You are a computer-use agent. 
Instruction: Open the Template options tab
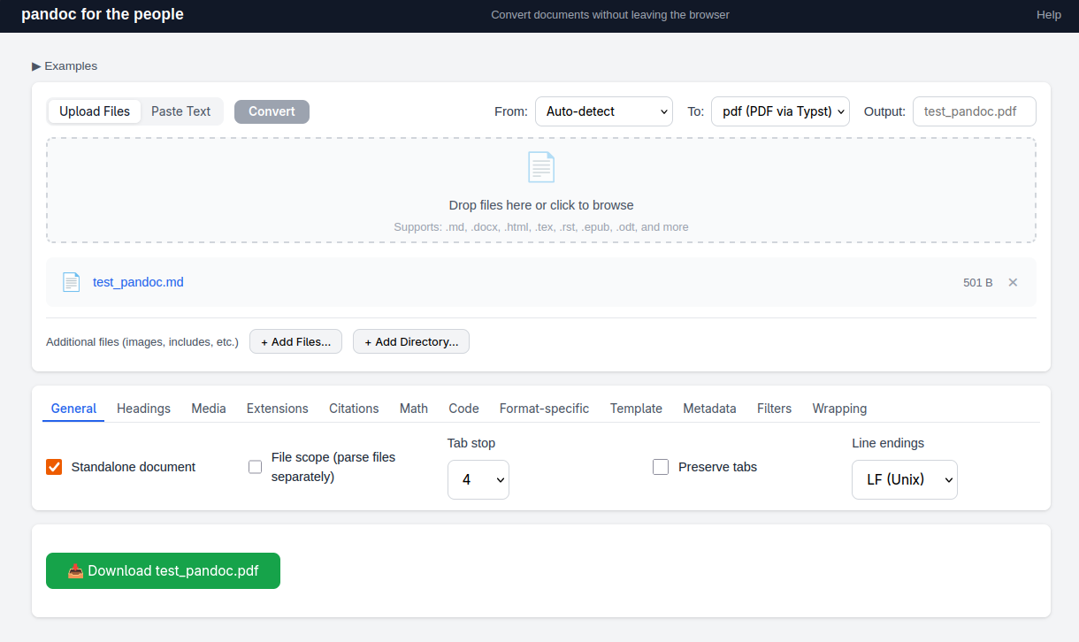636,409
